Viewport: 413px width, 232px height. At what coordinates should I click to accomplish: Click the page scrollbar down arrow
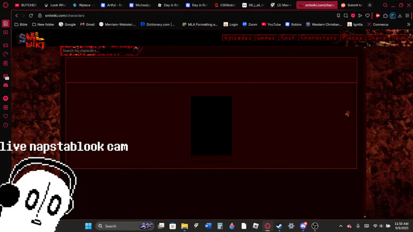coord(365,216)
